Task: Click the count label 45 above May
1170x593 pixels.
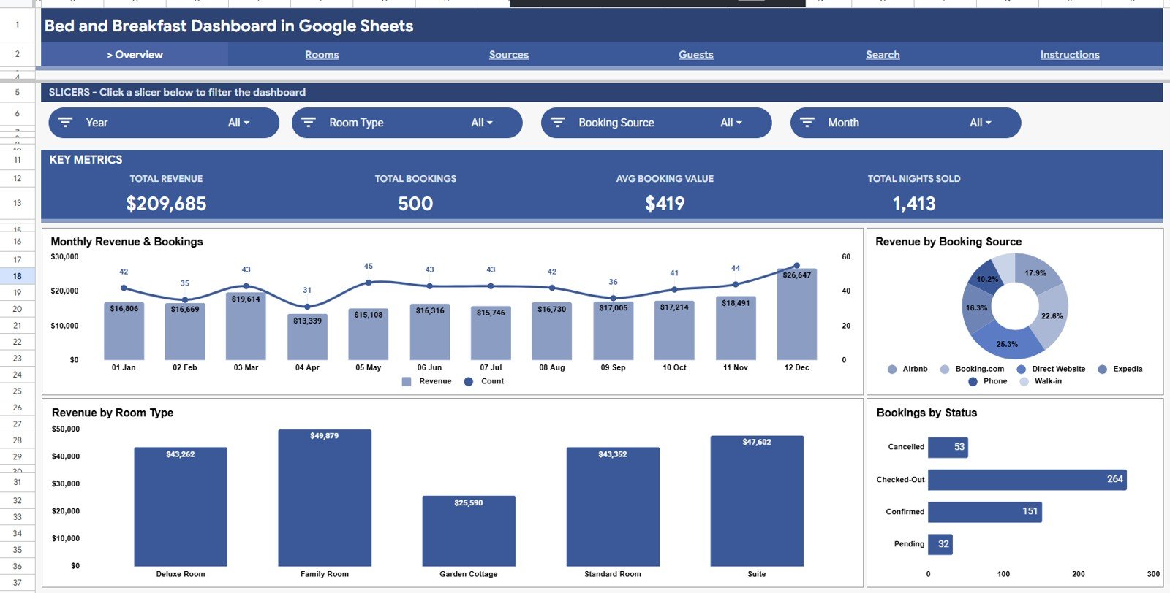Action: point(369,267)
